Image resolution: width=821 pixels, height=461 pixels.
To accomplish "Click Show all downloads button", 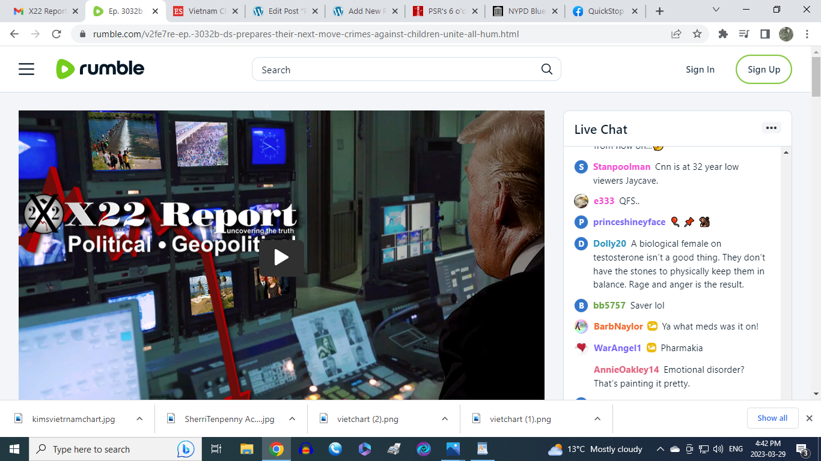I will coord(772,418).
